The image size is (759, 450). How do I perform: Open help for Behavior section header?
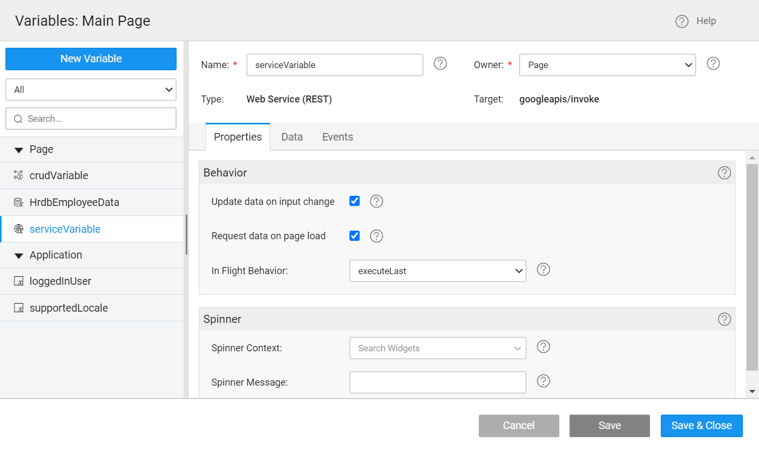click(x=724, y=173)
